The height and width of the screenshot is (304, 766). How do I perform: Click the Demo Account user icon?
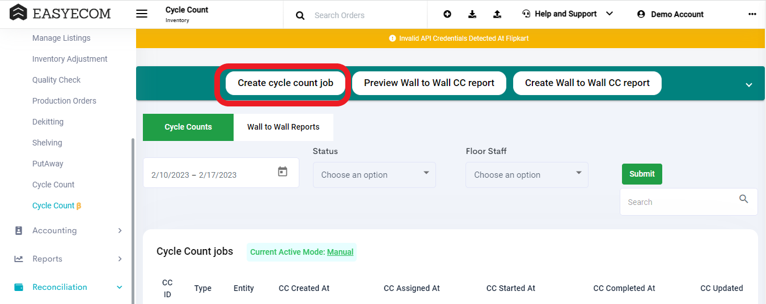point(641,14)
